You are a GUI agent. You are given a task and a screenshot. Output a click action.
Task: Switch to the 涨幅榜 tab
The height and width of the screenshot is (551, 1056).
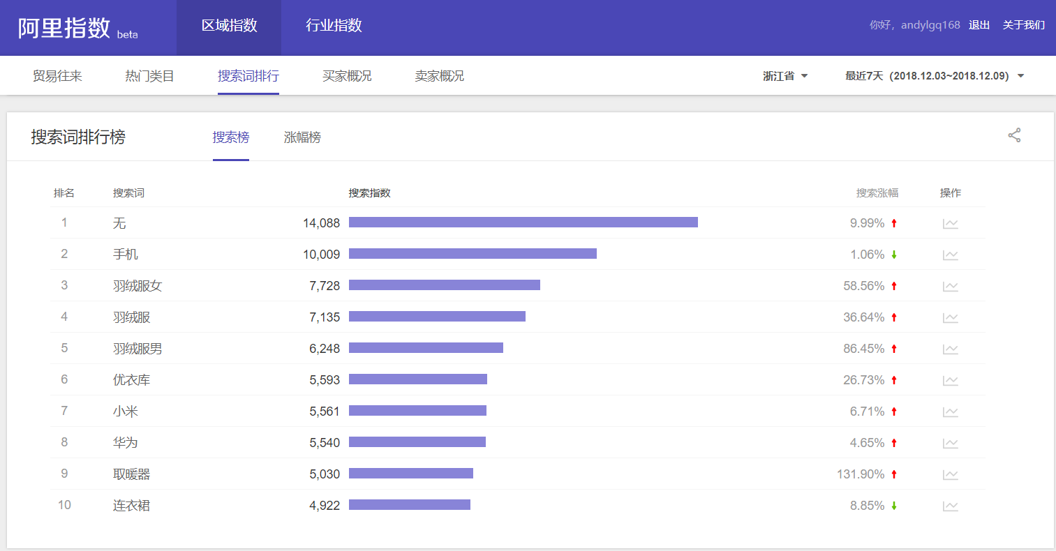pyautogui.click(x=302, y=137)
